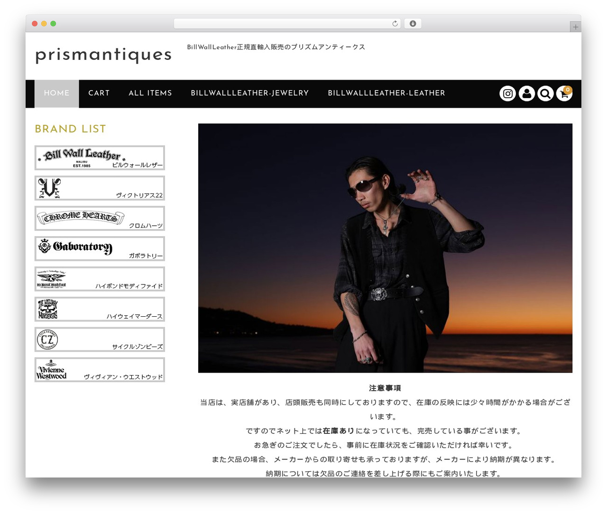Click the sunset model hero image
Viewport: 607px width, 514px height.
pos(385,248)
